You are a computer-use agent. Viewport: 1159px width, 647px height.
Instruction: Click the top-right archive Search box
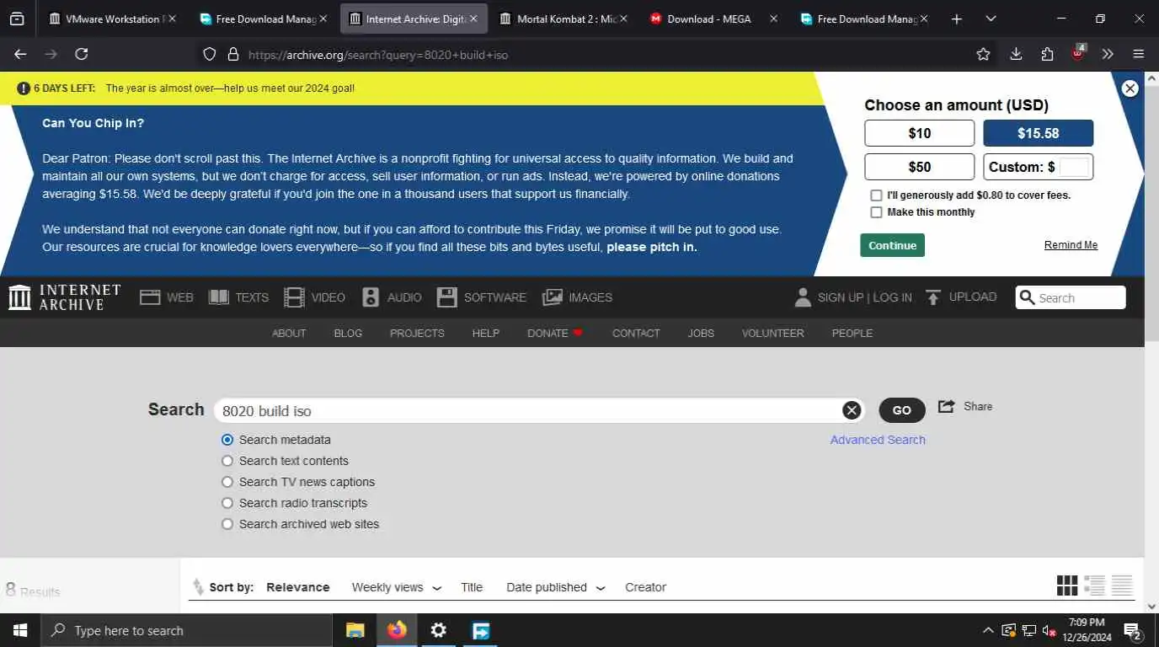(1071, 297)
